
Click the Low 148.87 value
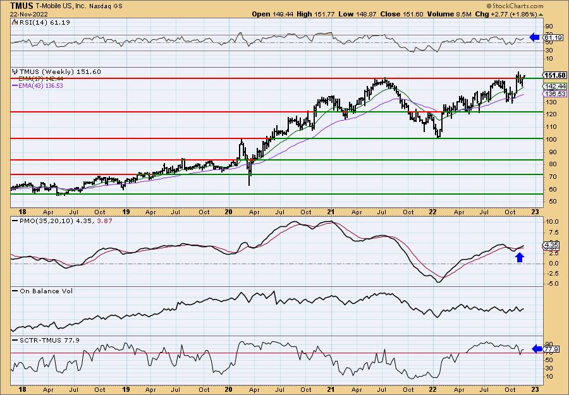click(357, 14)
